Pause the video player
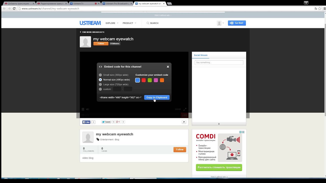This screenshot has width=326, height=183. click(83, 109)
